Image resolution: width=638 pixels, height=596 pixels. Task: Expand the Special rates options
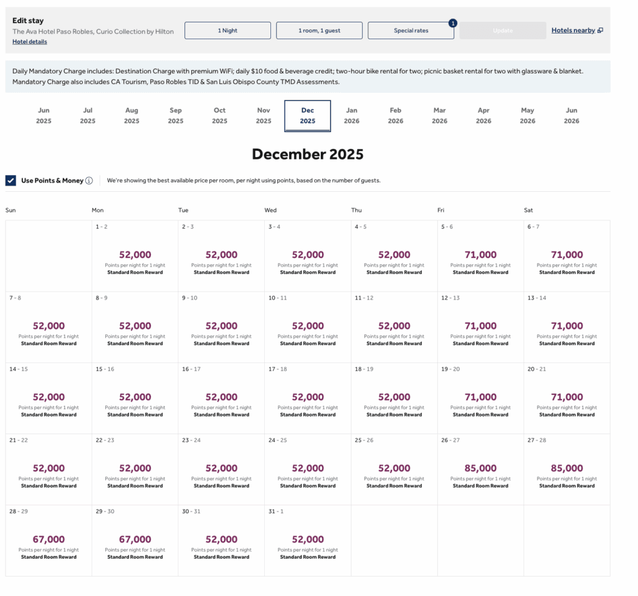pyautogui.click(x=411, y=30)
